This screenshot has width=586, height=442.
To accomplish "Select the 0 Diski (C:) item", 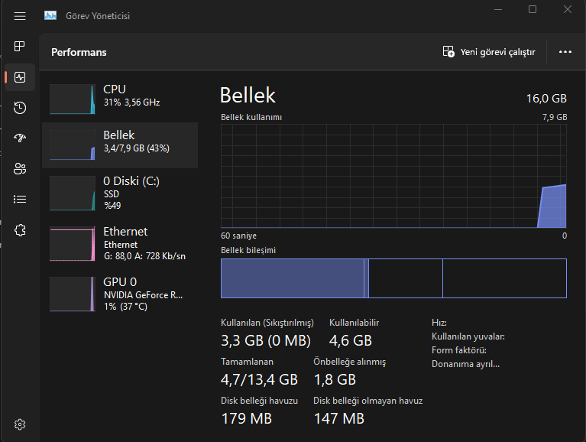I will (x=119, y=192).
